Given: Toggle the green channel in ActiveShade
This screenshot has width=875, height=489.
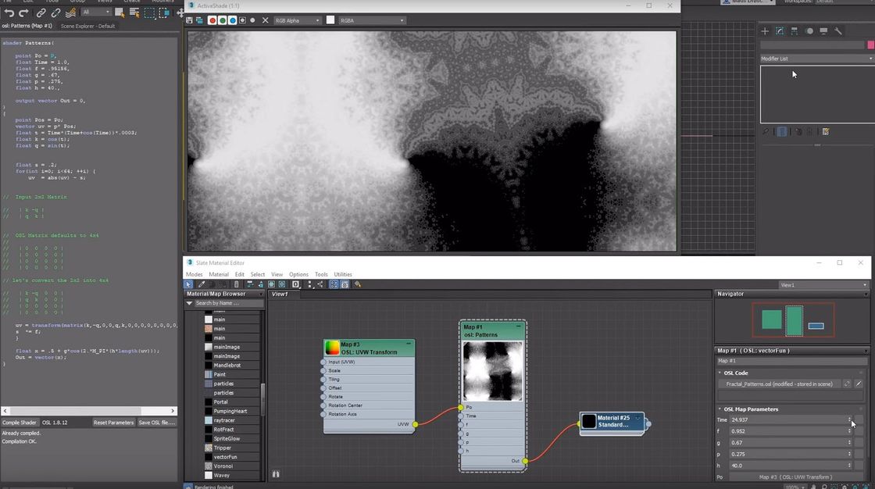Looking at the screenshot, I should pyautogui.click(x=224, y=20).
